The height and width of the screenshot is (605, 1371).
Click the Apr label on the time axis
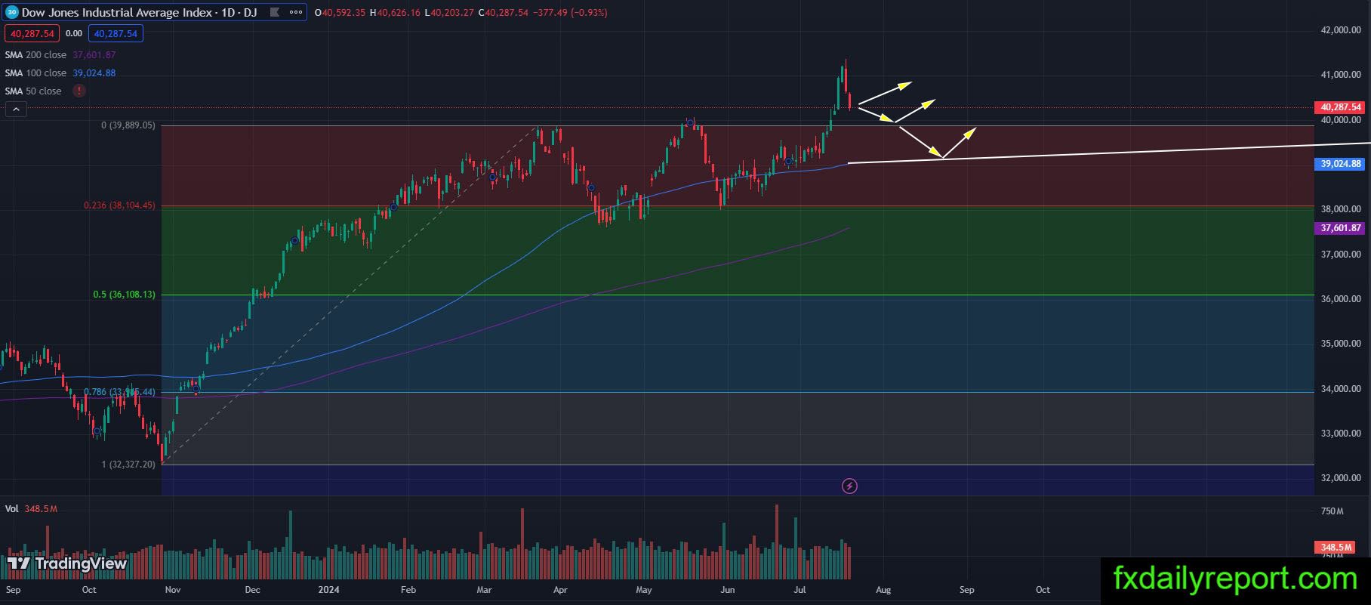click(x=560, y=590)
